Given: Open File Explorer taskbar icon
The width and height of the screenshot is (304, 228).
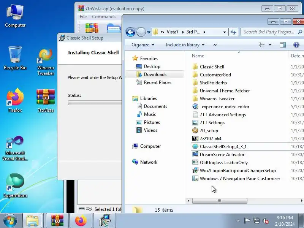Looking at the screenshot, I should [32, 221].
